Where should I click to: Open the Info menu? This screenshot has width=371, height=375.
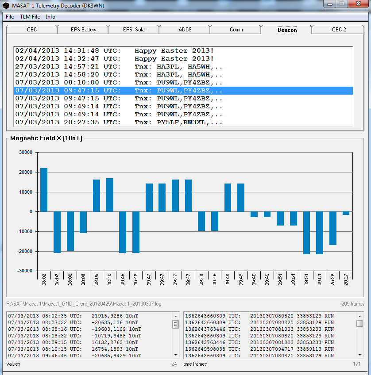[x=50, y=17]
